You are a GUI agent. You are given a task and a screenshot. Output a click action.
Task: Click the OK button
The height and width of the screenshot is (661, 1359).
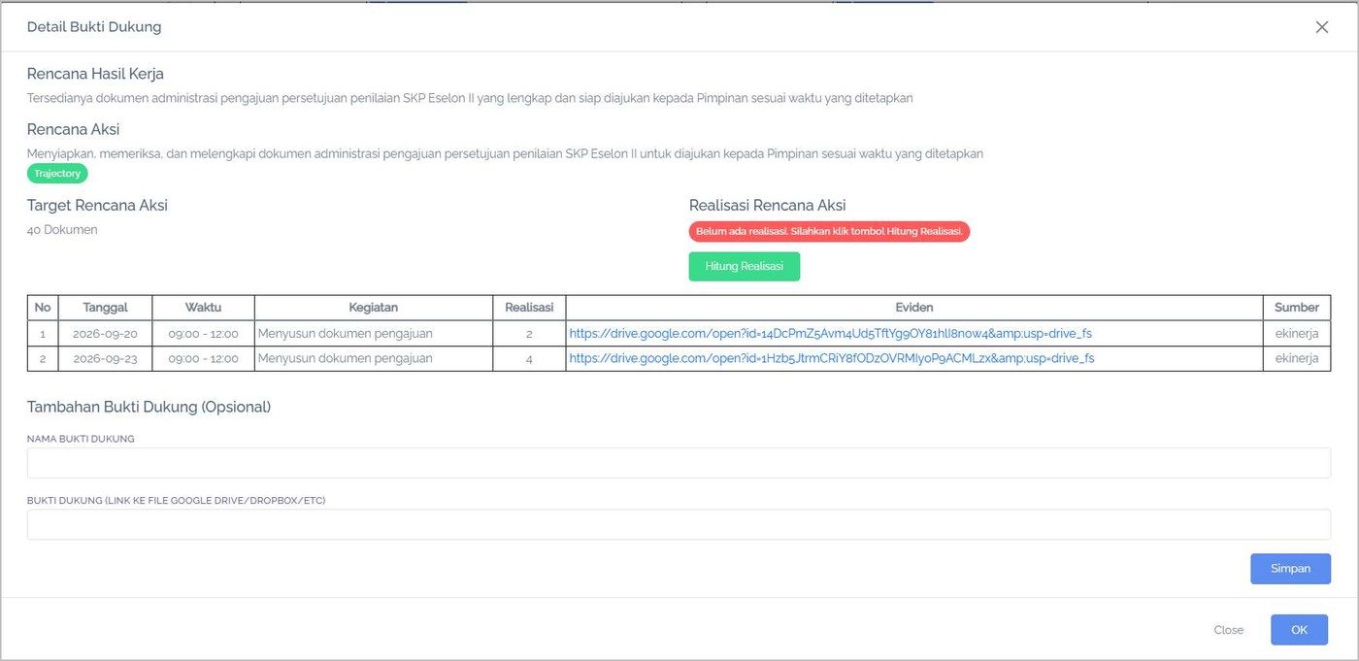tap(1299, 630)
